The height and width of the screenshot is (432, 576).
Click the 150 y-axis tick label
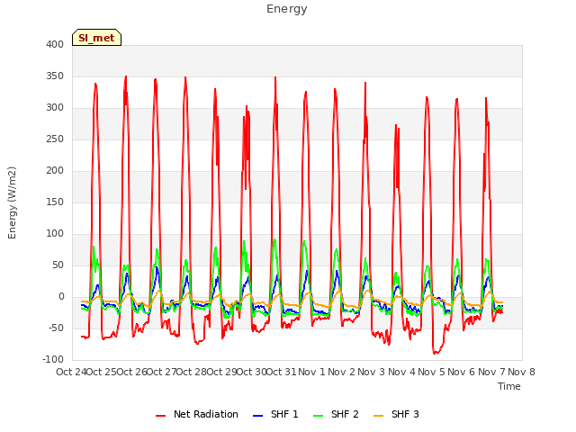pos(55,202)
